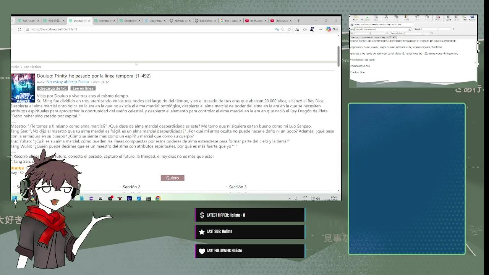Click the ESP language indicator in taskbar

pos(305,198)
